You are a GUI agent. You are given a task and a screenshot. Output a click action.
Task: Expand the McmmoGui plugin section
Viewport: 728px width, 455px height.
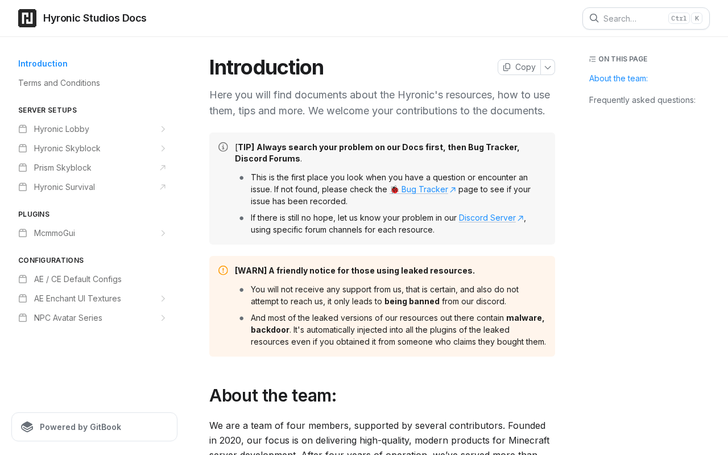point(163,233)
